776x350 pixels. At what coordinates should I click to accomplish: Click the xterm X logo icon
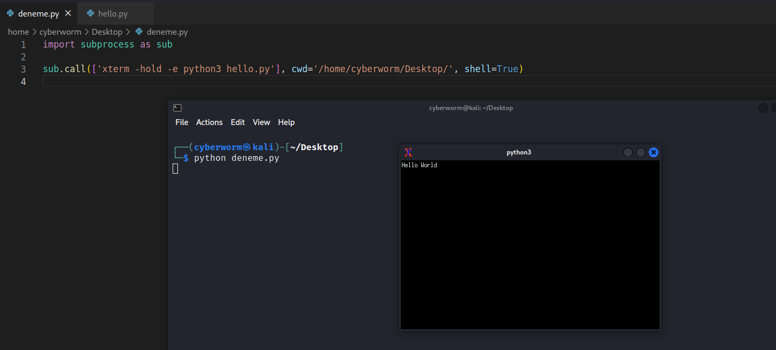[408, 152]
